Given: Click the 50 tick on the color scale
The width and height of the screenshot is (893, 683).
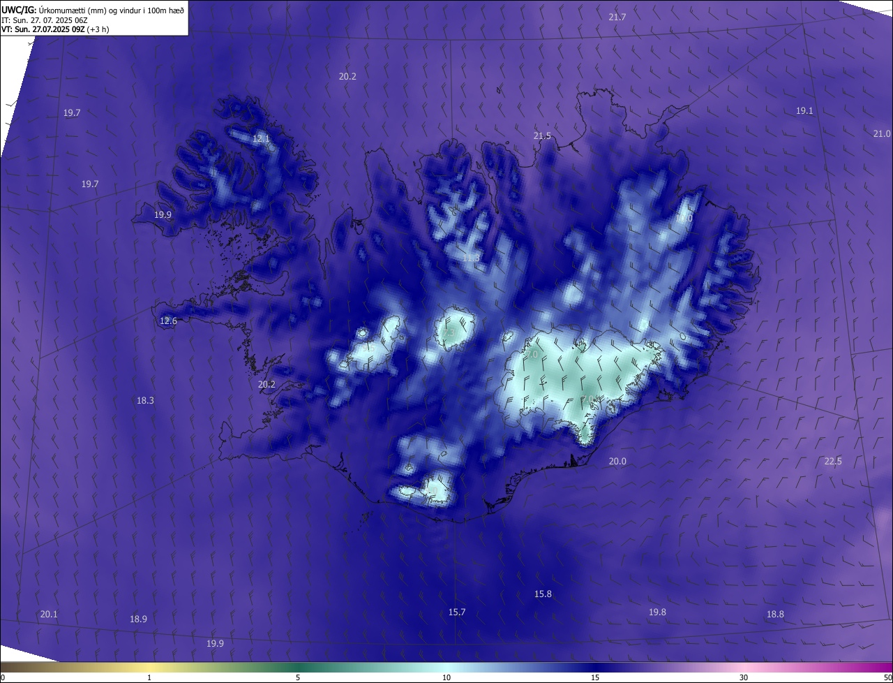Looking at the screenshot, I should click(x=887, y=677).
